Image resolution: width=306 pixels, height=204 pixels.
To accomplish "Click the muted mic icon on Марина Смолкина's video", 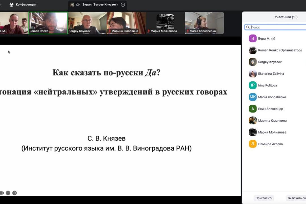I will tap(109, 31).
